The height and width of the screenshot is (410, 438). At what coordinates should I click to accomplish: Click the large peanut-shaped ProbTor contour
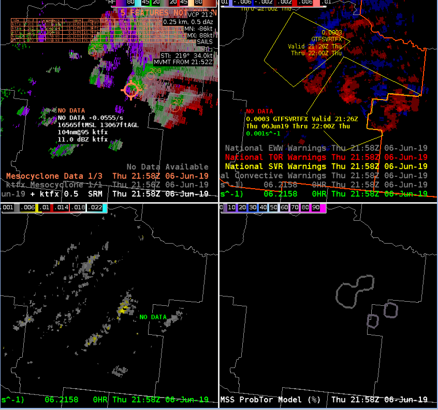point(355,291)
